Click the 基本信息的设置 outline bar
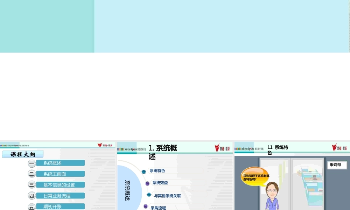 61,185
